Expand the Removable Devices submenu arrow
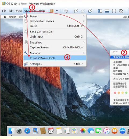Viewport: 129px width, 139px height. pos(84,21)
